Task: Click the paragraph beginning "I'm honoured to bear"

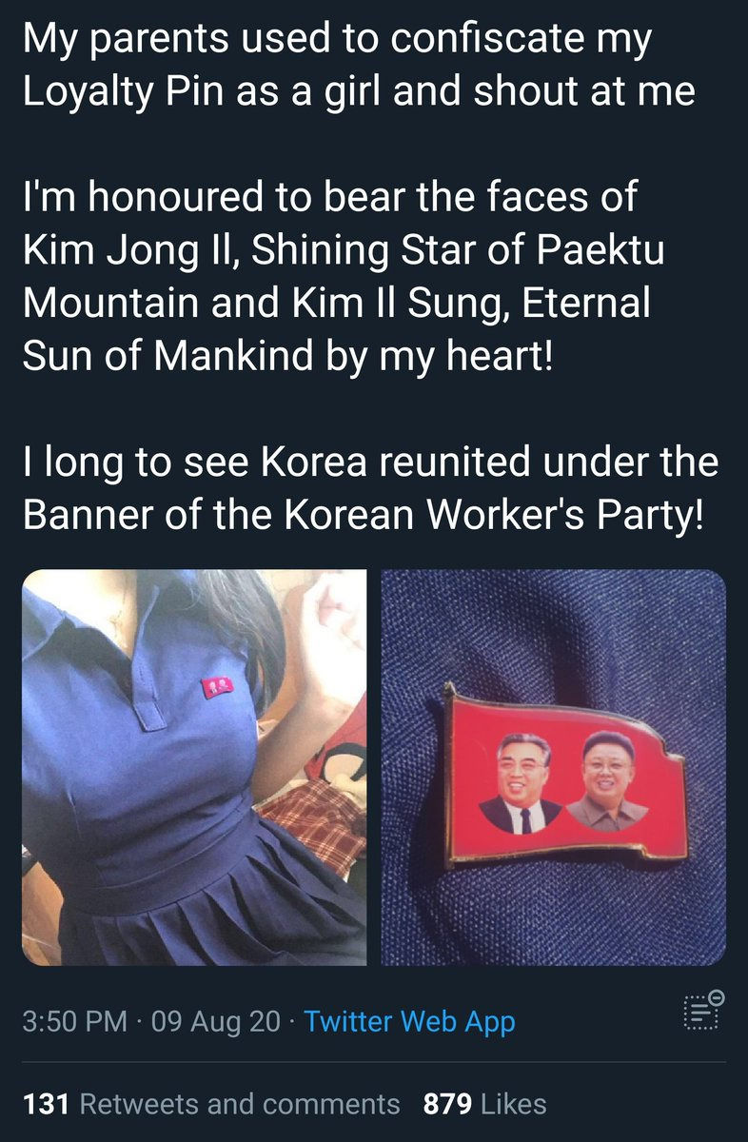Action: point(344,276)
